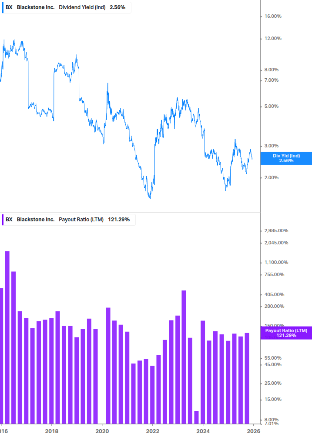Click the last payout ratio bar before 2026
Screen dimensions: 312x437
coord(247,378)
